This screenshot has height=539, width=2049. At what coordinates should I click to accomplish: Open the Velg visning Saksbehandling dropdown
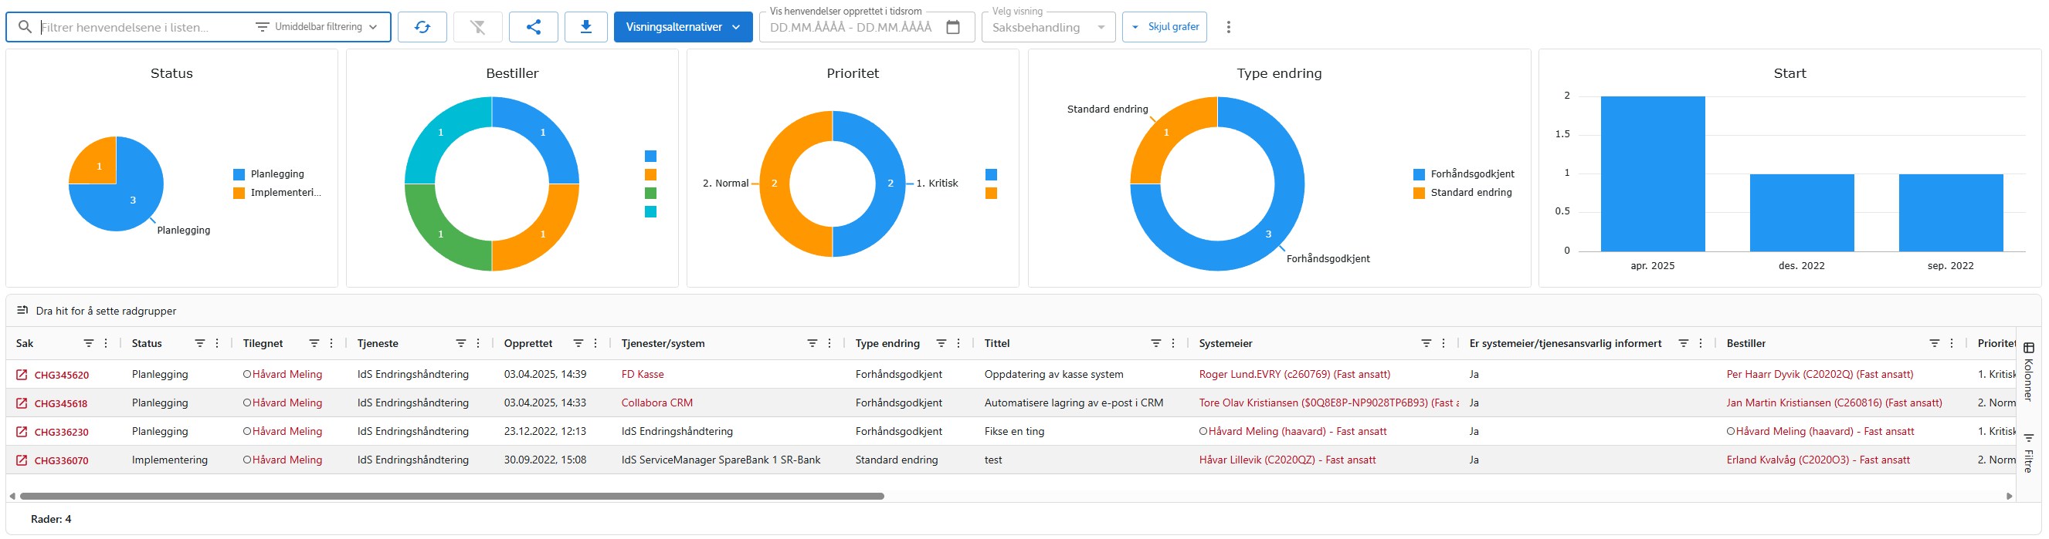click(x=1047, y=27)
